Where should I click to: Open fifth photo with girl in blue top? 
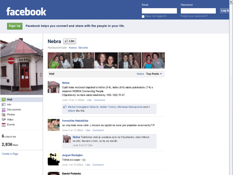[x=153, y=60]
